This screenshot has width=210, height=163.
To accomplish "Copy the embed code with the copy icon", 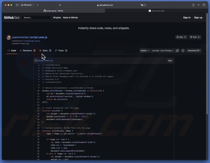I will point(177,51).
